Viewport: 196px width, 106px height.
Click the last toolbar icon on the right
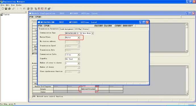click(x=49, y=8)
